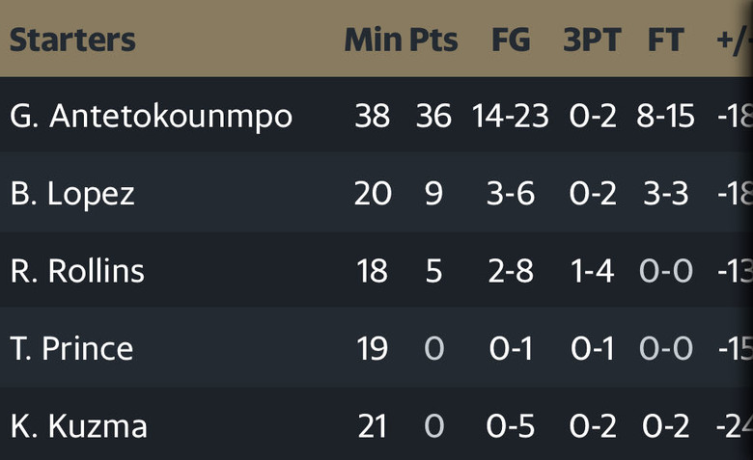Viewport: 753px width, 460px height.
Task: Click Kuzma's 21 minutes cell
Action: coord(373,426)
